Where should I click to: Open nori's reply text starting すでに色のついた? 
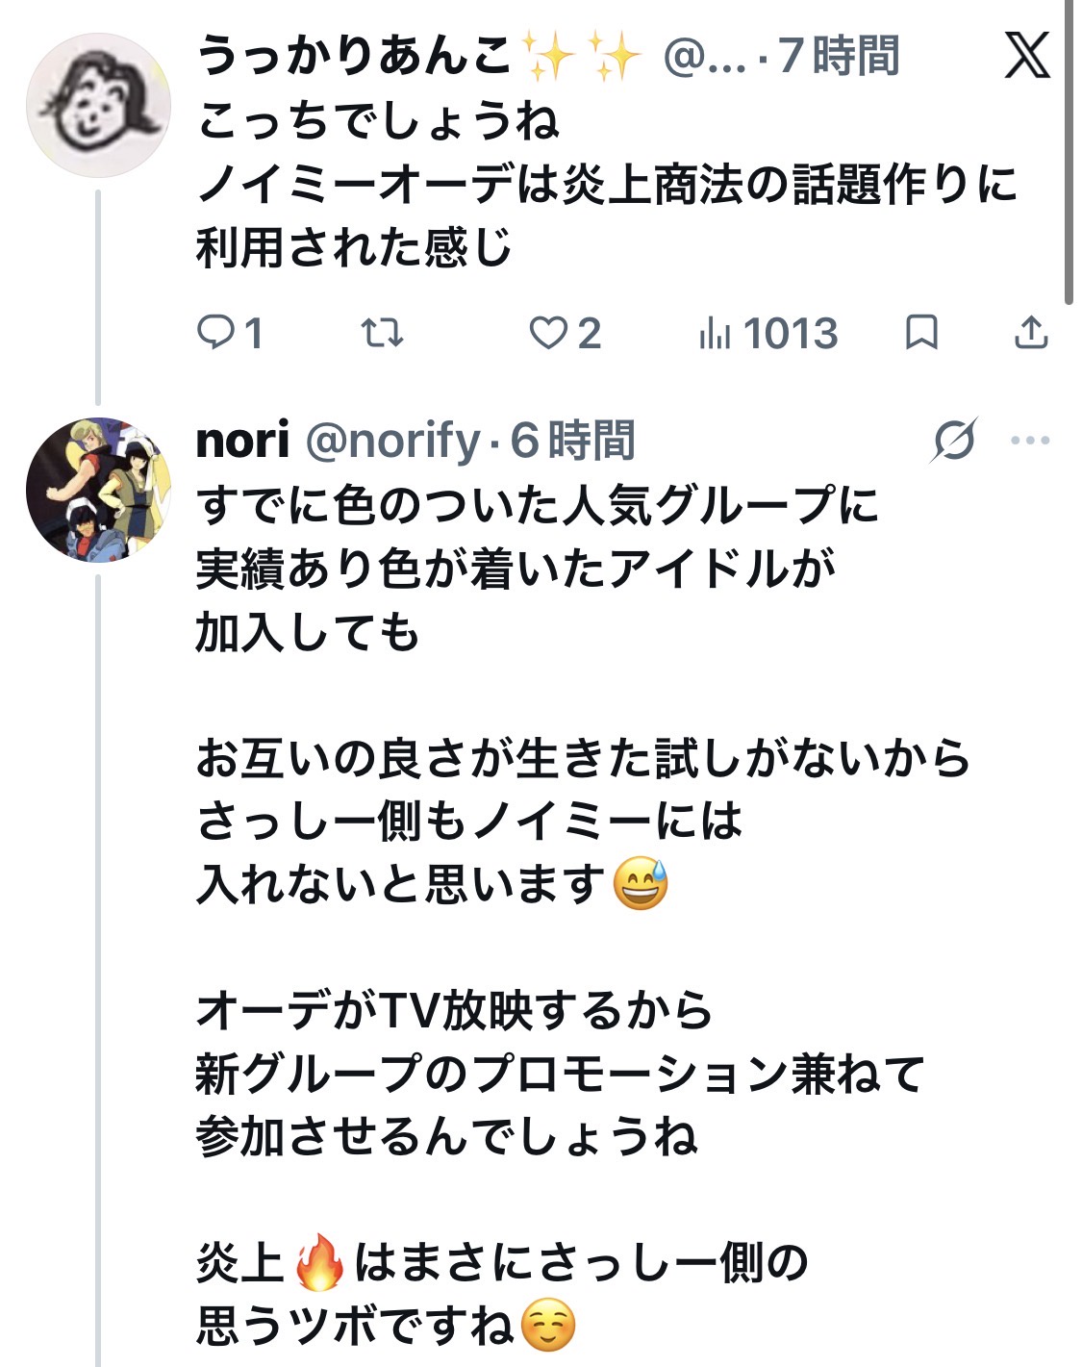click(583, 915)
